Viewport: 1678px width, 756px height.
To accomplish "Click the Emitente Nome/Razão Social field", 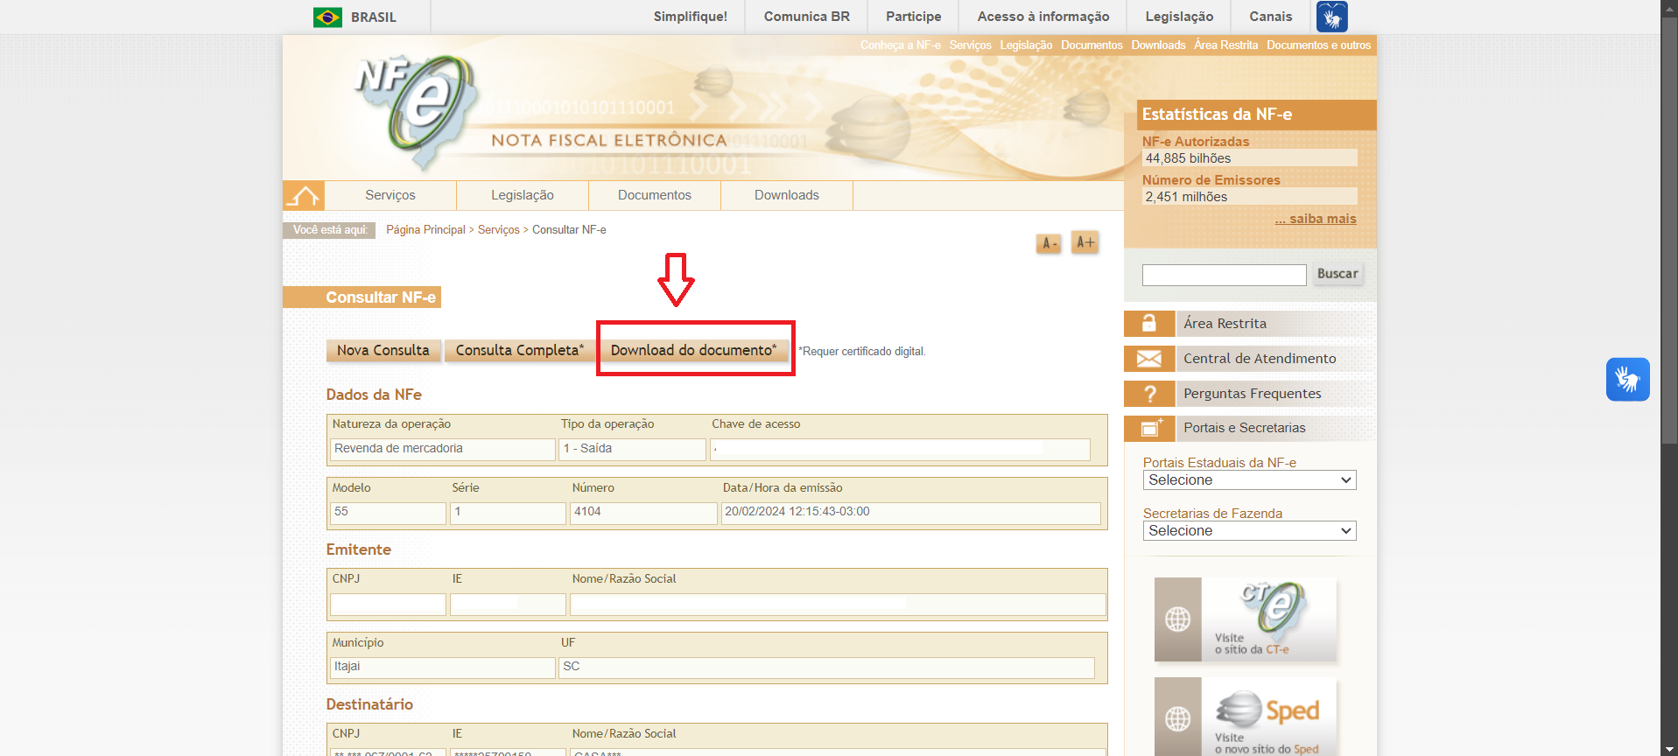I will pyautogui.click(x=837, y=605).
